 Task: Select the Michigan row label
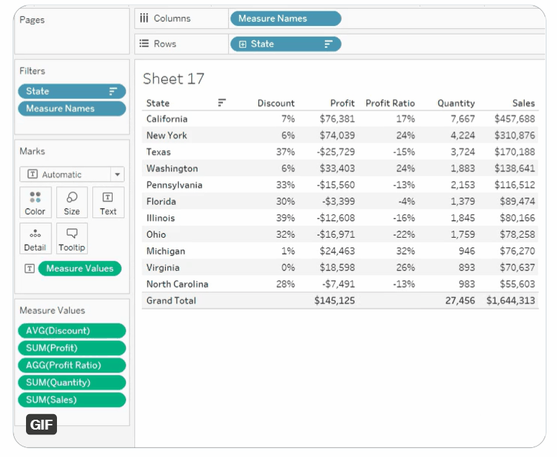165,252
